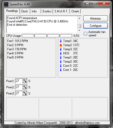Click the 'HD0: 37C' reading text
Image resolution: width=113 pixels, height=128 pixels.
tap(71, 53)
